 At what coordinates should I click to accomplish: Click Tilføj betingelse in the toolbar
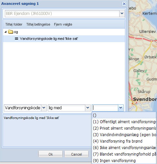38,24
